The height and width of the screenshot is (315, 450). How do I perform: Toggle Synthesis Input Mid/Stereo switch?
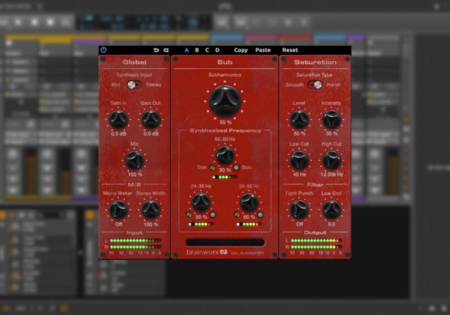click(x=134, y=85)
